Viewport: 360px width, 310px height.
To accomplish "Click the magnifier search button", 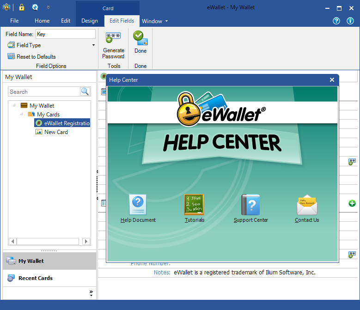I will point(85,91).
